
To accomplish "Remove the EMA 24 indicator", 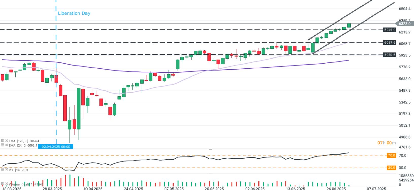I will point(6,145).
